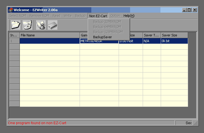This screenshot has height=133, width=204.
Task: Select row number 1 header
Action: point(14,41)
